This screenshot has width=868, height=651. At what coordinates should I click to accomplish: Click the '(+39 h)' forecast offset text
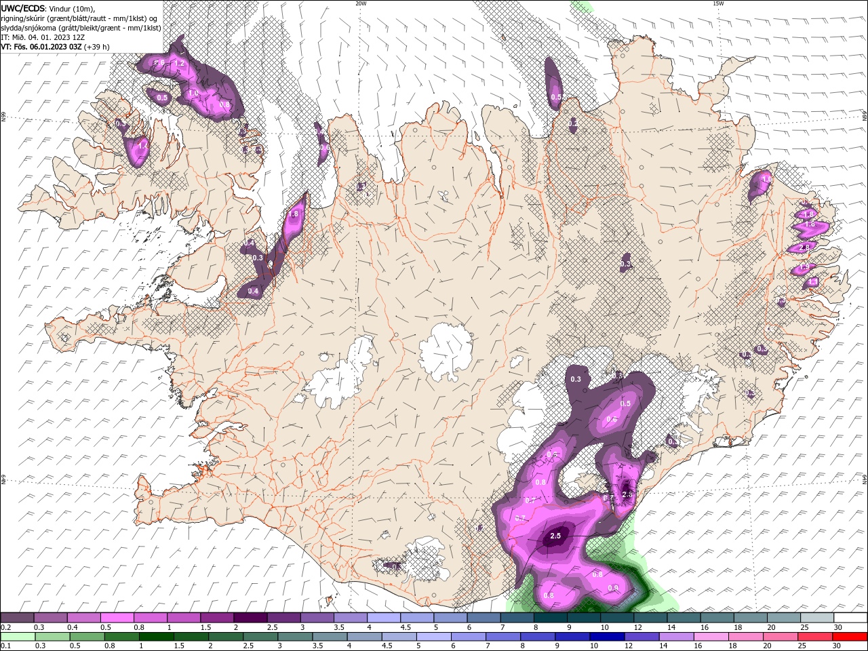point(97,47)
